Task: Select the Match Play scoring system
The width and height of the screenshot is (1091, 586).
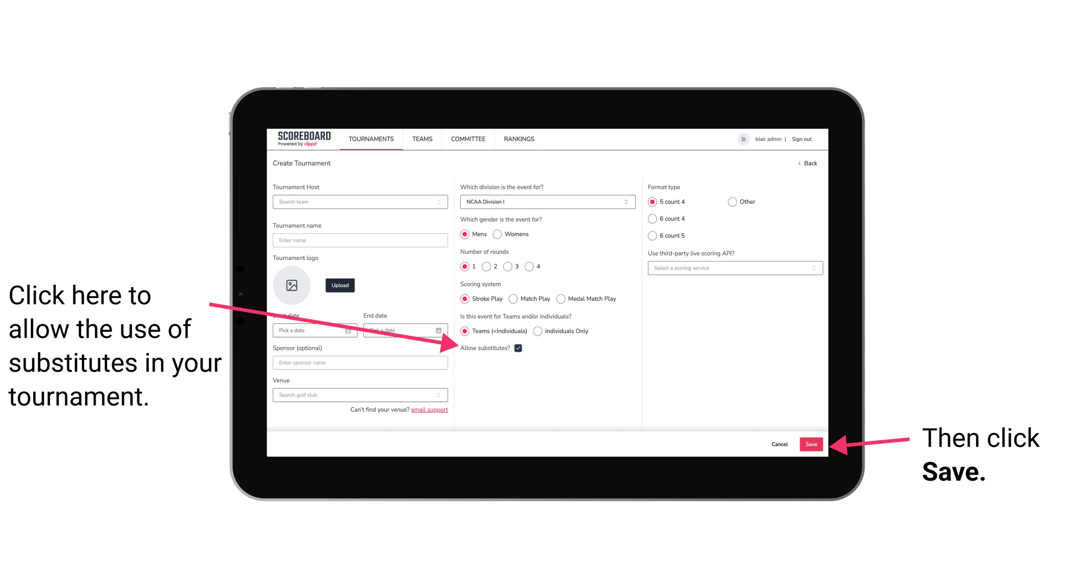Action: click(514, 298)
